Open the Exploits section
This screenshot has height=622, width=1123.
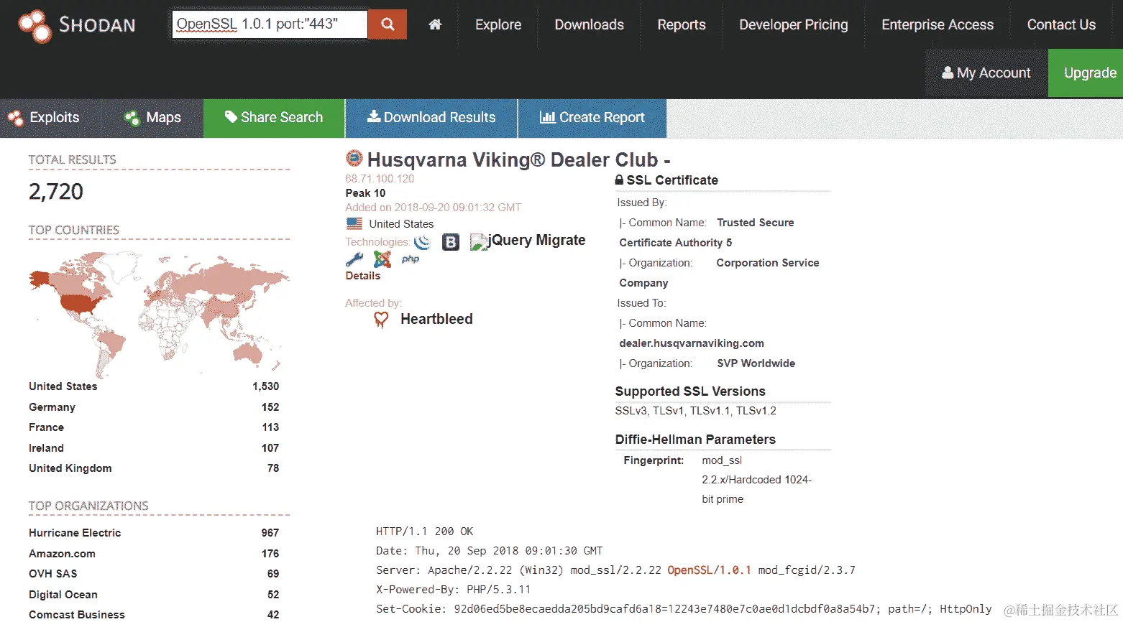point(44,118)
